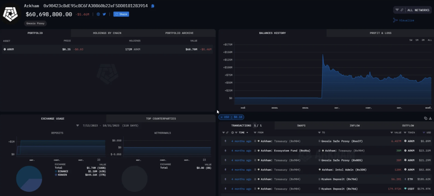Open Arkham: Intel Admin (0x3D0) recipient
Screen dimensions: 434x196
pos(345,170)
